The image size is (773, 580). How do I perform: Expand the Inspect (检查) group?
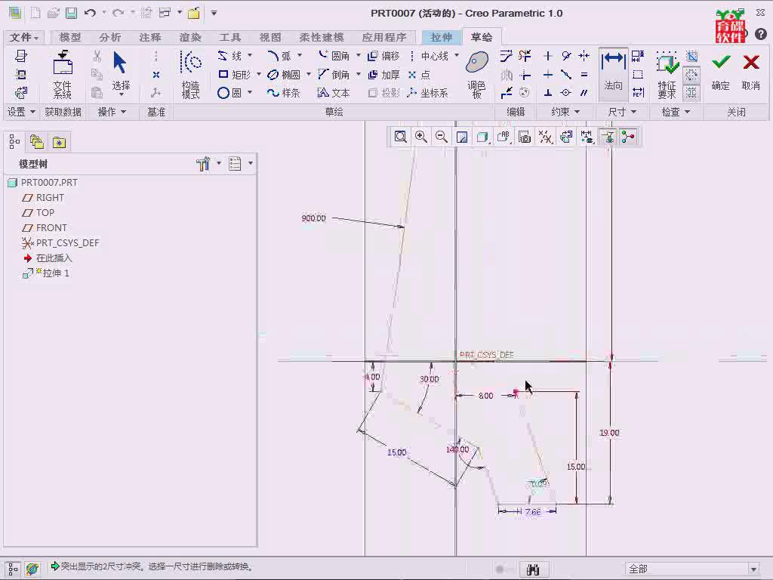click(x=676, y=112)
